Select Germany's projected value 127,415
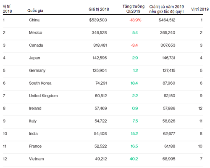Viewport: 210px width, 168px height. click(169, 70)
